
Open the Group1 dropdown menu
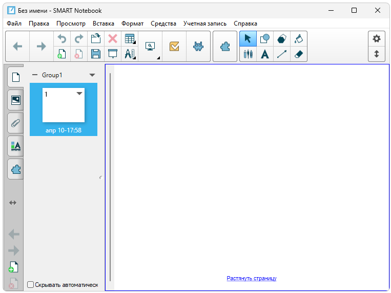pyautogui.click(x=92, y=75)
